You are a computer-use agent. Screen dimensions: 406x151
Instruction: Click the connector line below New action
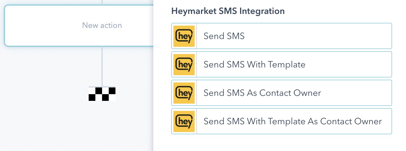(x=102, y=66)
